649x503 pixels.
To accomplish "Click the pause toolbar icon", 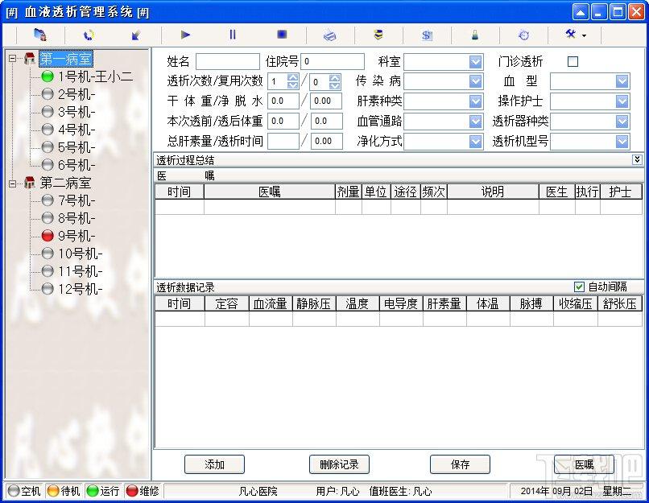I will [x=233, y=35].
